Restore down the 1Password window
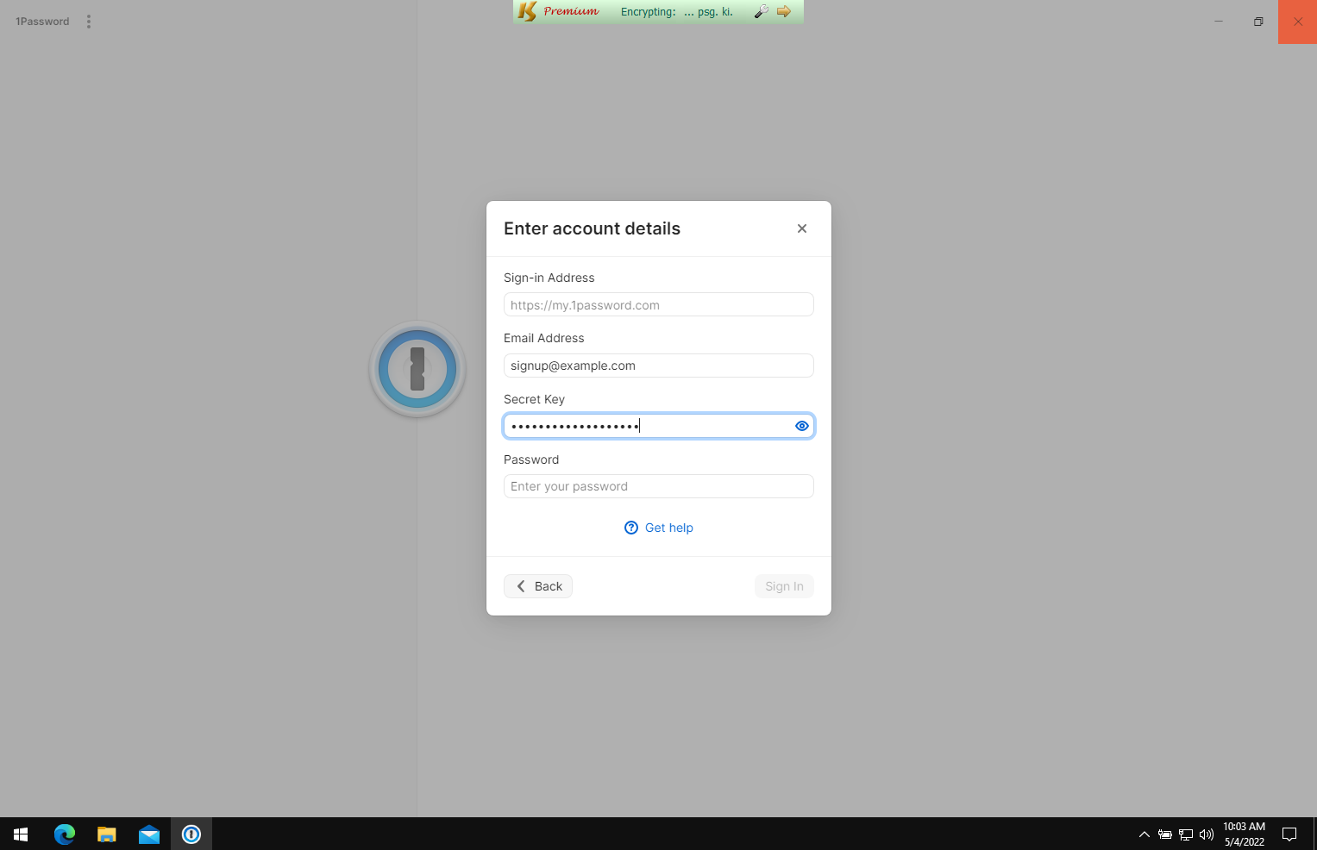This screenshot has width=1317, height=850. pyautogui.click(x=1258, y=22)
